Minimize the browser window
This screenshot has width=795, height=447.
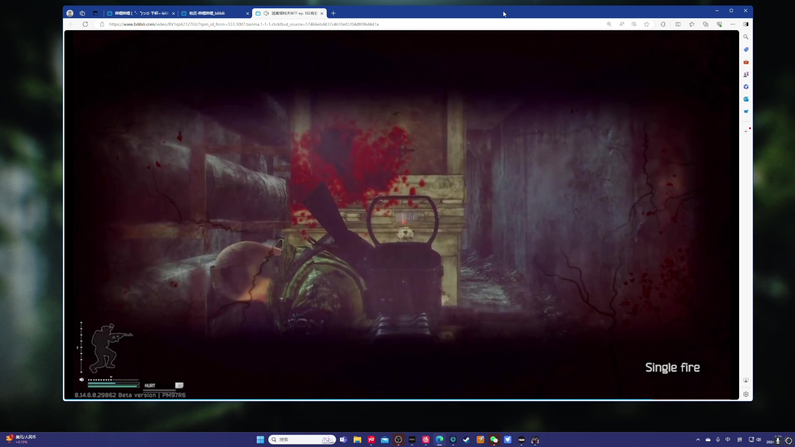[717, 11]
